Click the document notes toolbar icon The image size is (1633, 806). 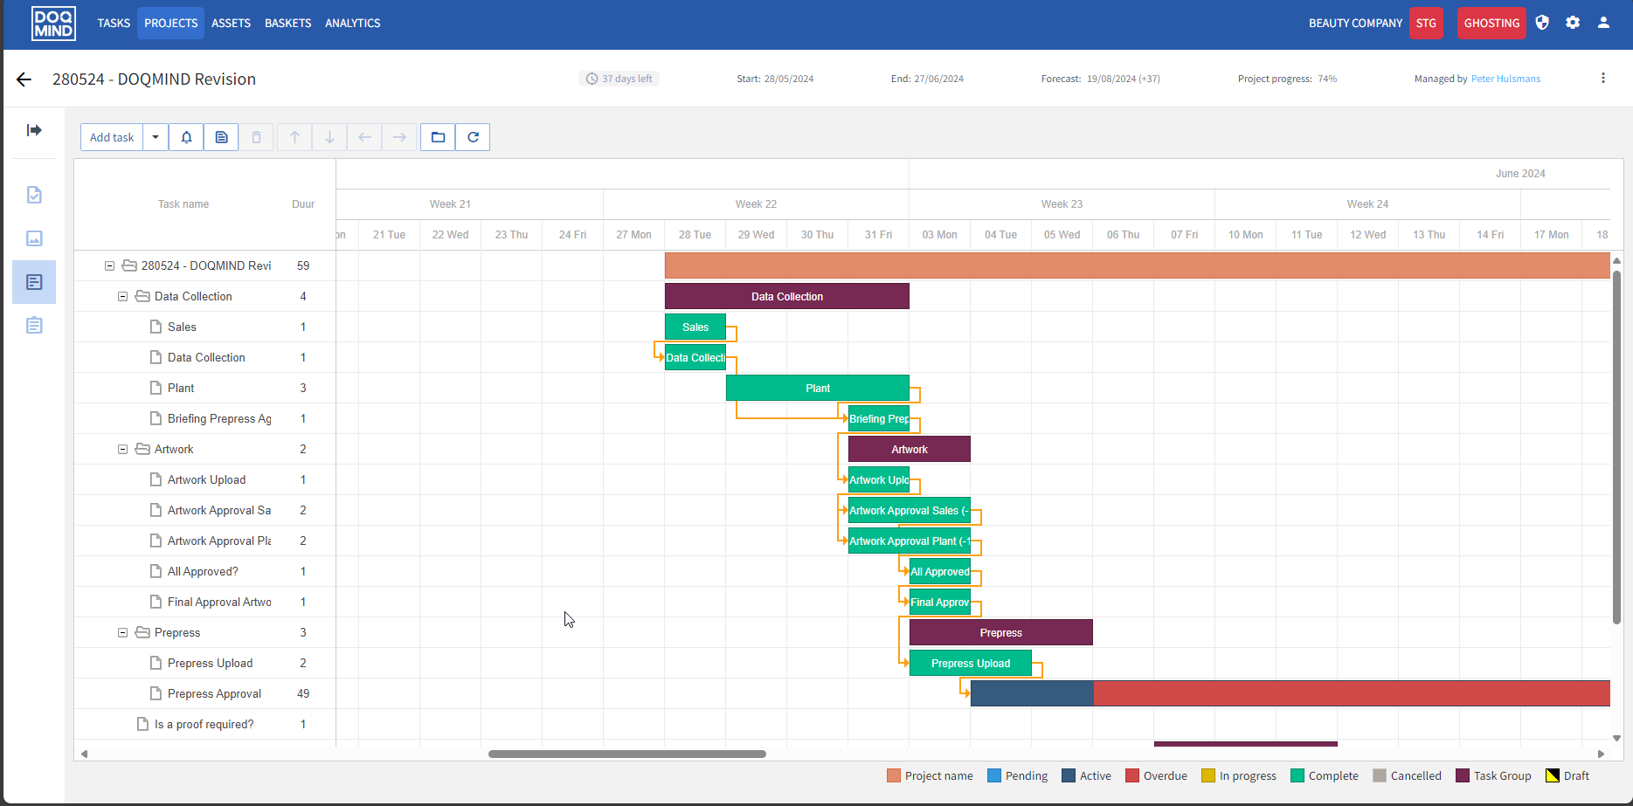[x=221, y=137]
